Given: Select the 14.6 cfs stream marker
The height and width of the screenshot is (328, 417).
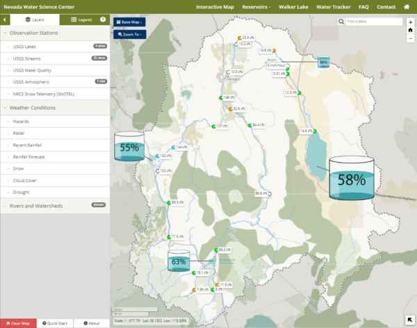Looking at the screenshot, I should (315, 131).
